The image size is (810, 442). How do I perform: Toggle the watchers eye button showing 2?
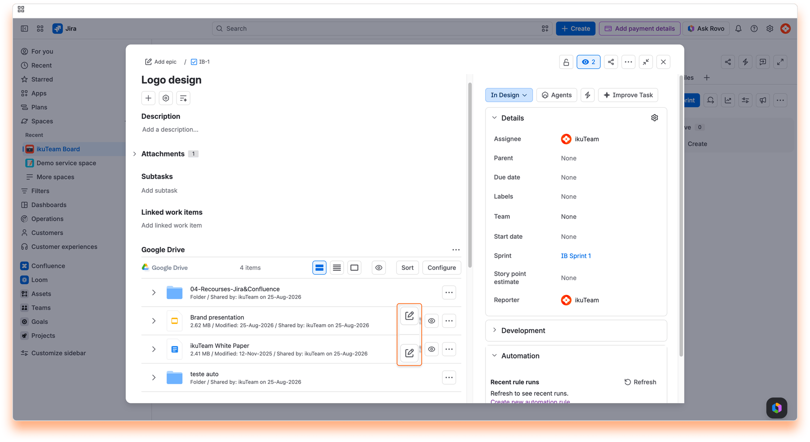(x=588, y=62)
